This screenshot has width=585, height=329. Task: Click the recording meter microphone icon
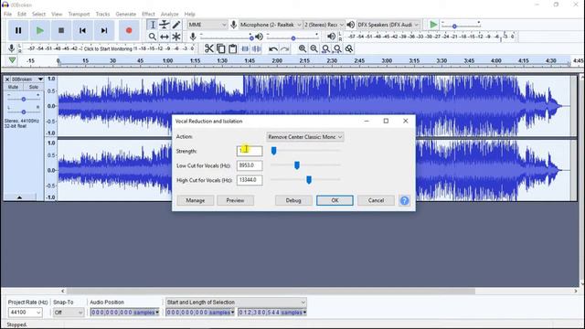12,48
